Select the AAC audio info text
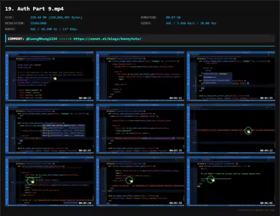 pyautogui.click(x=53, y=29)
